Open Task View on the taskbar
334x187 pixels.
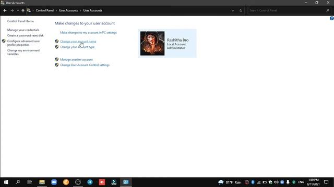pyautogui.click(x=29, y=182)
